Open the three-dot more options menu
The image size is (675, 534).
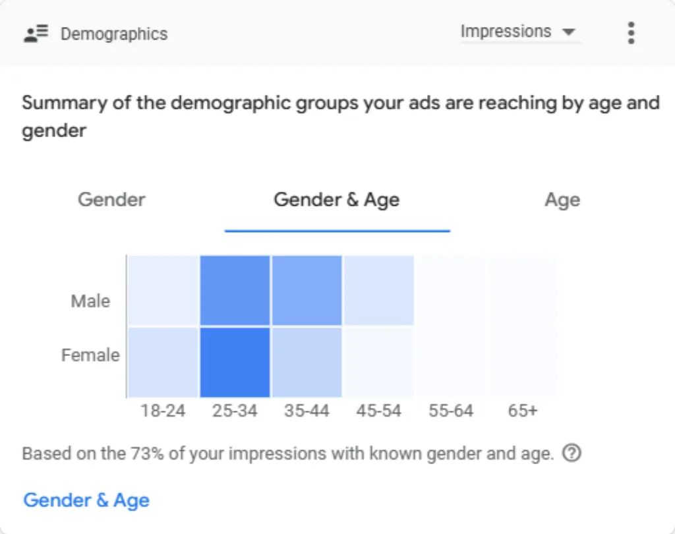tap(631, 33)
